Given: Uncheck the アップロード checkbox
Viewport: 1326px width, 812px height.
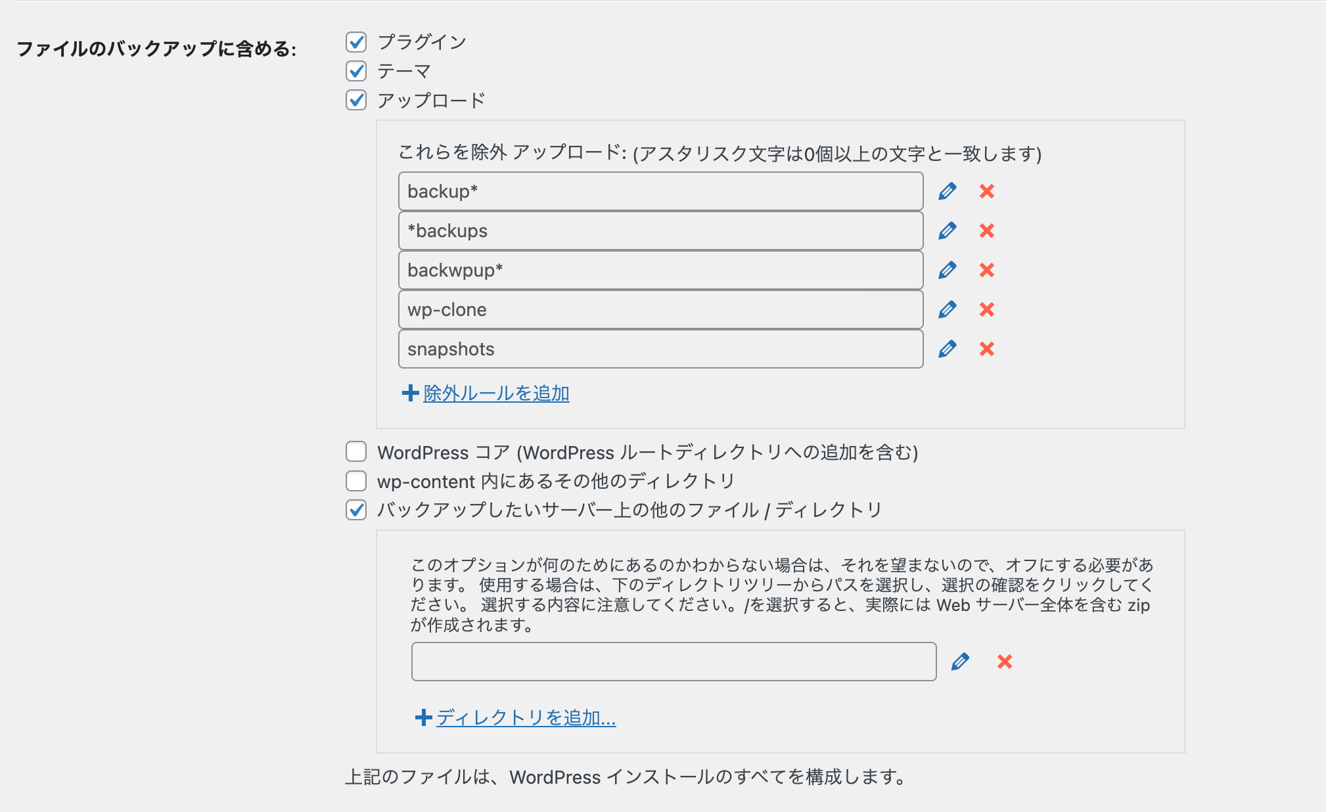Looking at the screenshot, I should [x=356, y=100].
